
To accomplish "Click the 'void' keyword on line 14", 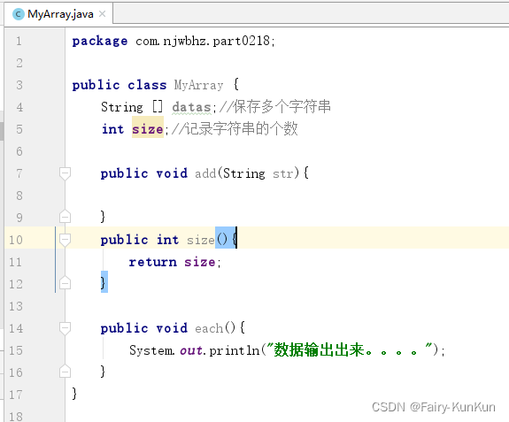I will click(x=172, y=328).
